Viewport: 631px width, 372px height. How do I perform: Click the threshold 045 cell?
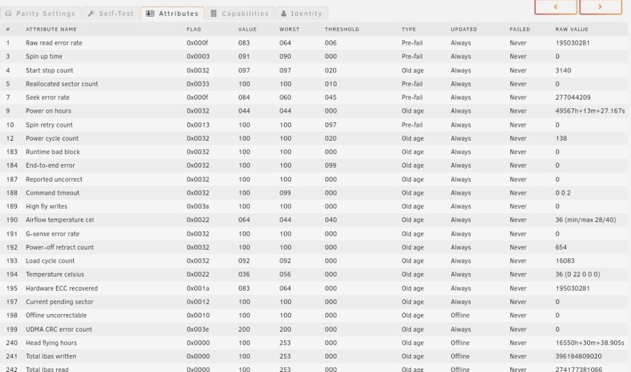(x=331, y=97)
